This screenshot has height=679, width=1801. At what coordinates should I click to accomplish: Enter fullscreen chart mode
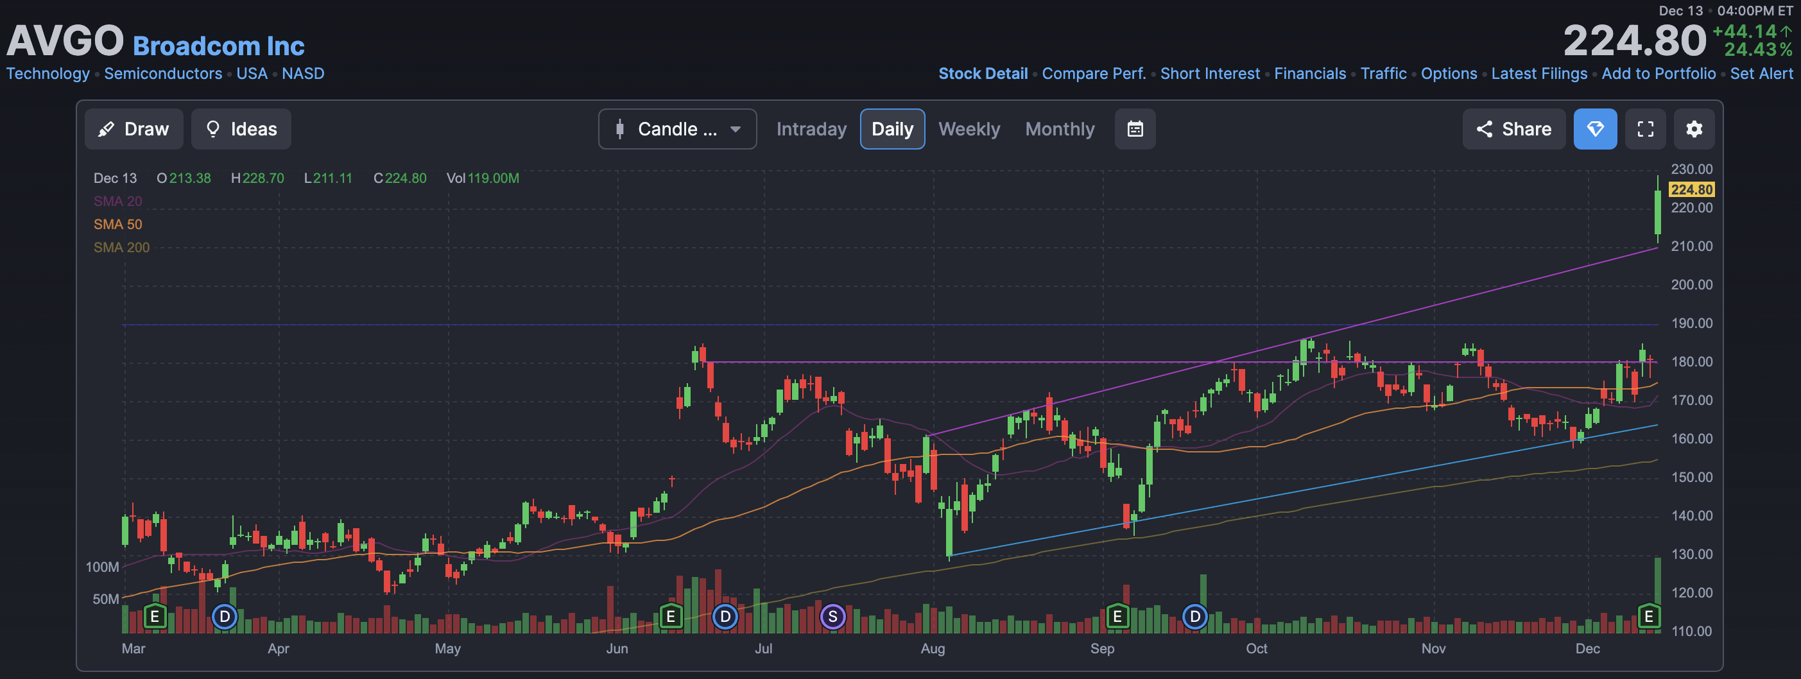coord(1645,128)
